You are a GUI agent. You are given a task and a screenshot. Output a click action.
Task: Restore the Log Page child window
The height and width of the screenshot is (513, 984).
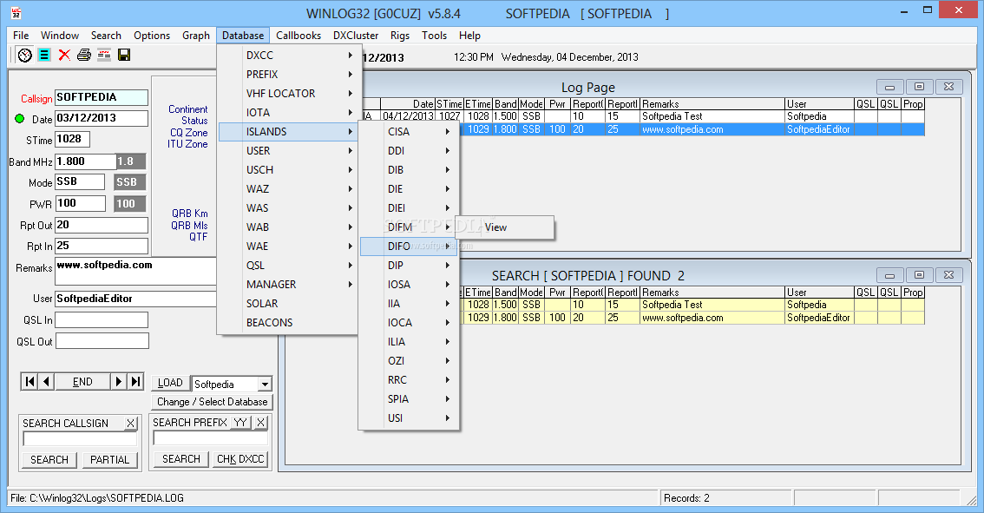tap(920, 87)
